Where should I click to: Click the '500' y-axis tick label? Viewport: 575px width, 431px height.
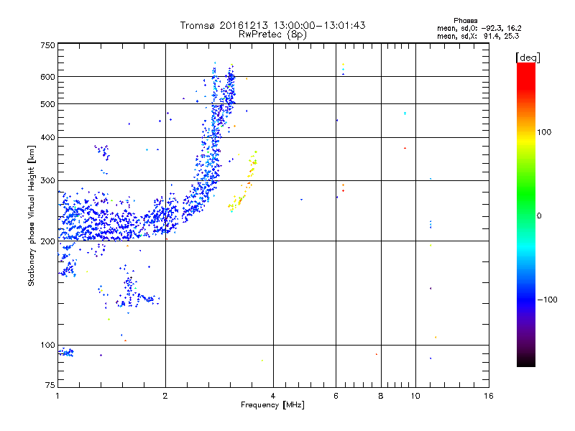[x=47, y=104]
